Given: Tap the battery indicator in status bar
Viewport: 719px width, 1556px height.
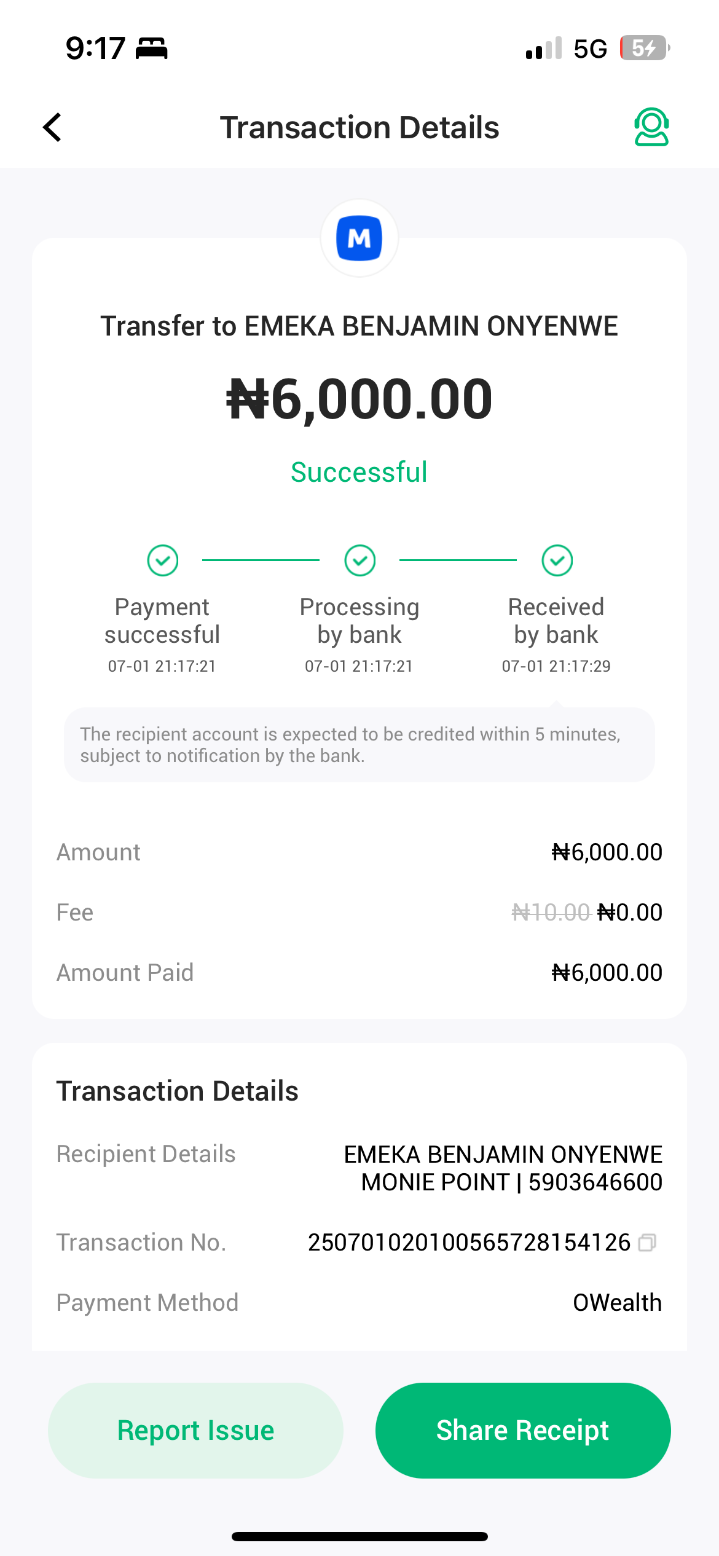Looking at the screenshot, I should (643, 48).
